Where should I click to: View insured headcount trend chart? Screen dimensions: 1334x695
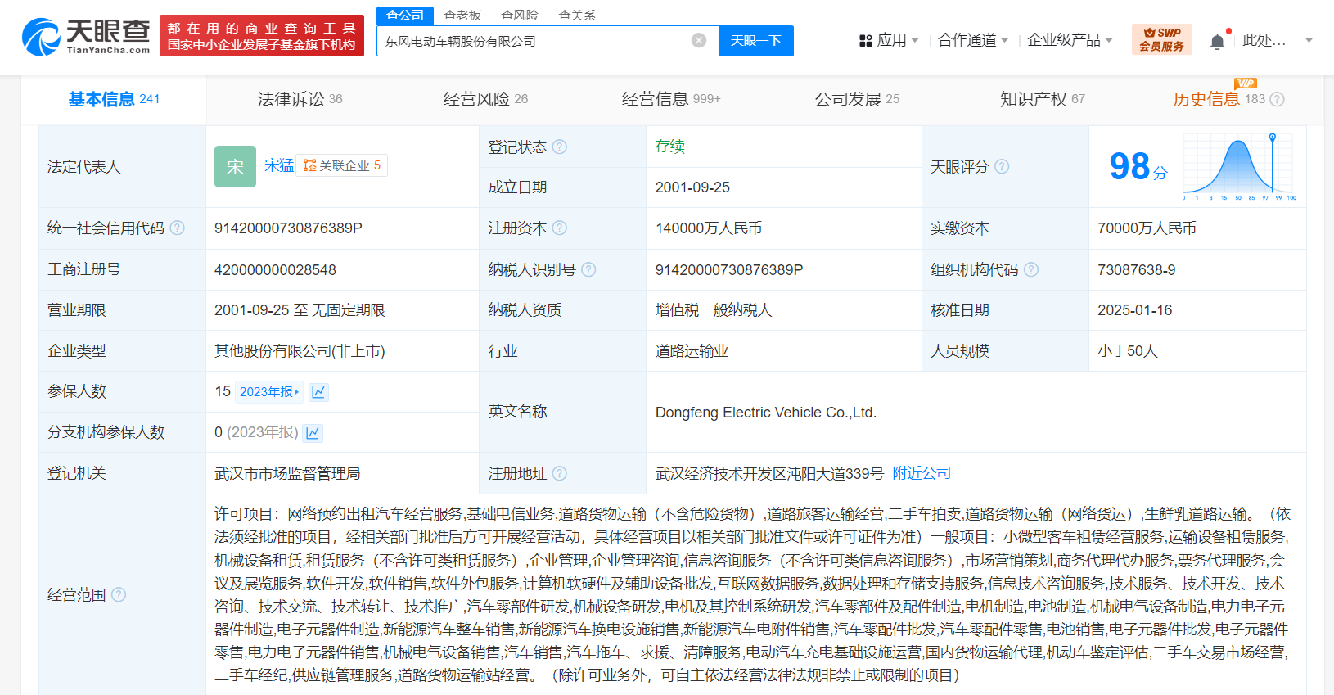click(x=319, y=392)
